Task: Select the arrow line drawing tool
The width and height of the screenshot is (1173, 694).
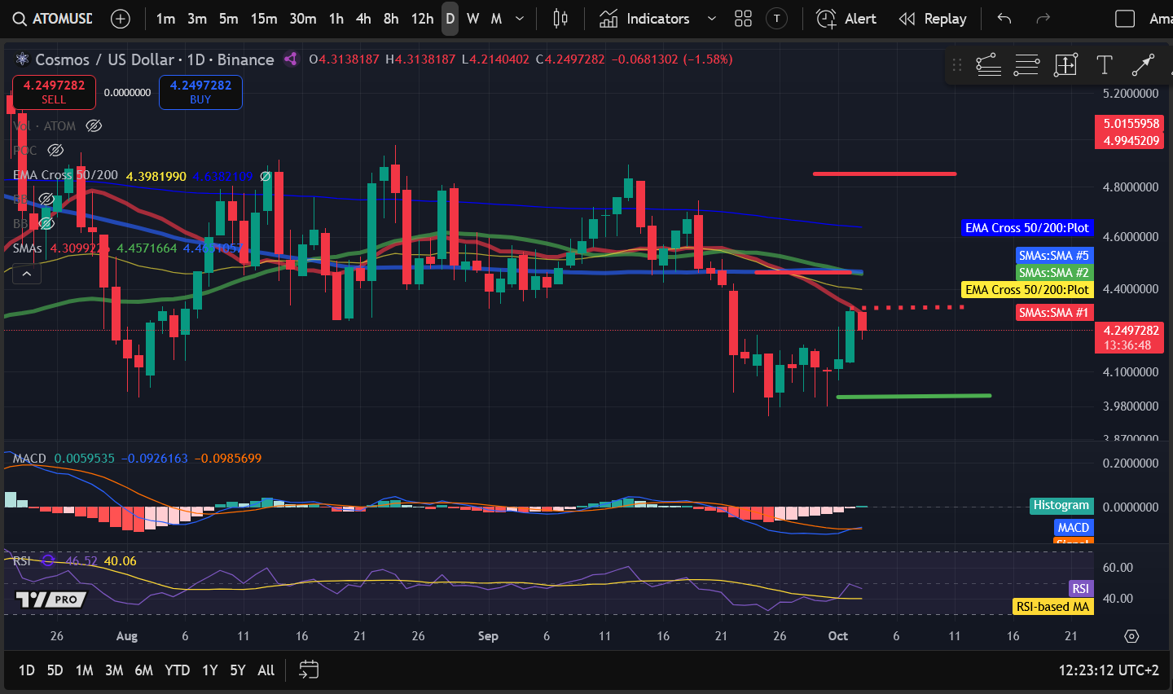Action: tap(1143, 64)
